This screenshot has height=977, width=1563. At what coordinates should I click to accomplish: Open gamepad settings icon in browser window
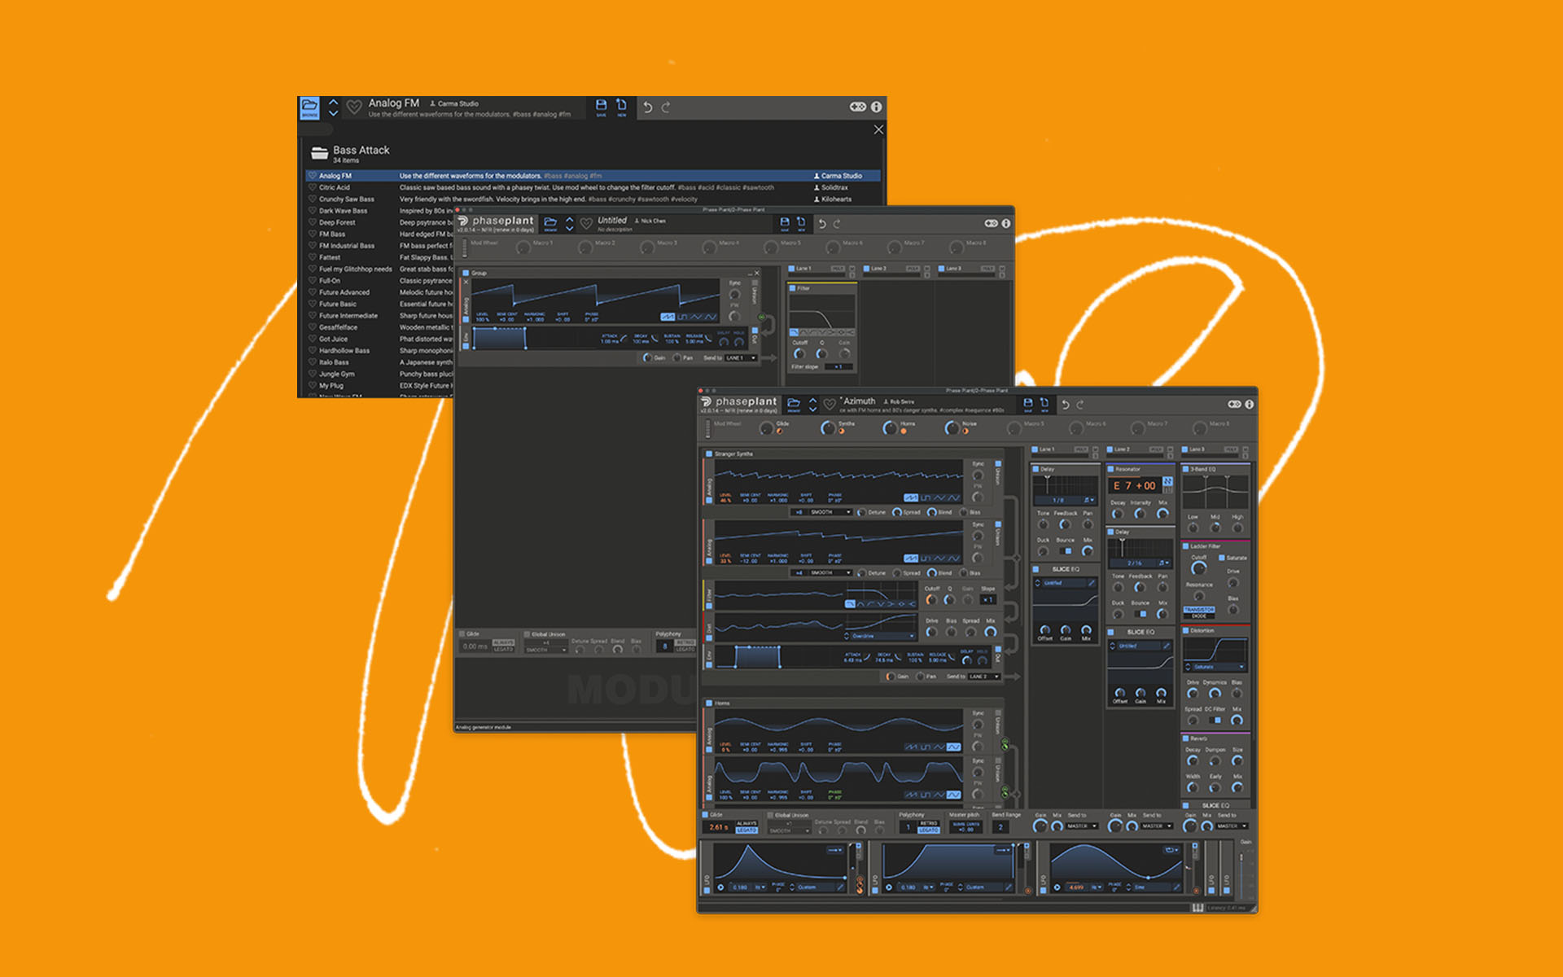click(858, 107)
